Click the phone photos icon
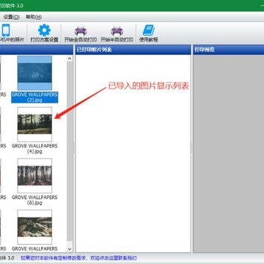Screen dimensions: 264x264 click(x=5, y=30)
